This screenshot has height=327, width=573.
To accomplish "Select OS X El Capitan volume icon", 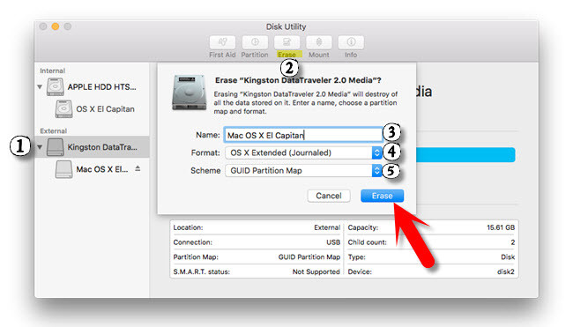I will point(64,109).
